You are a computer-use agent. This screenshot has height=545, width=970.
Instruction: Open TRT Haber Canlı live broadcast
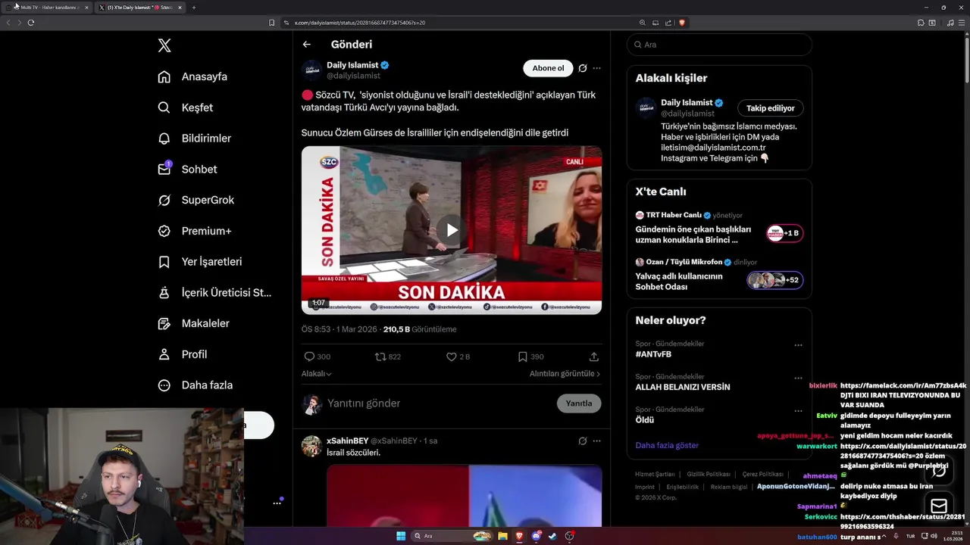[718, 227]
